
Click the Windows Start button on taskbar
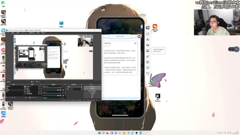point(99,133)
